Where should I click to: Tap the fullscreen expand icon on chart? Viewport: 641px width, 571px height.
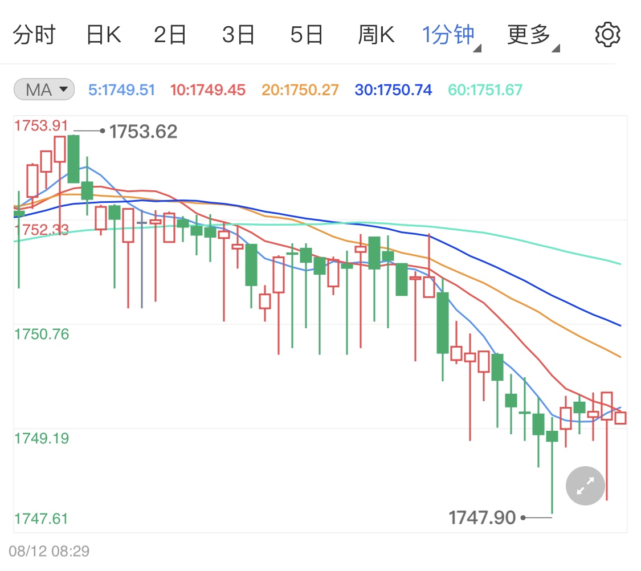tap(585, 486)
